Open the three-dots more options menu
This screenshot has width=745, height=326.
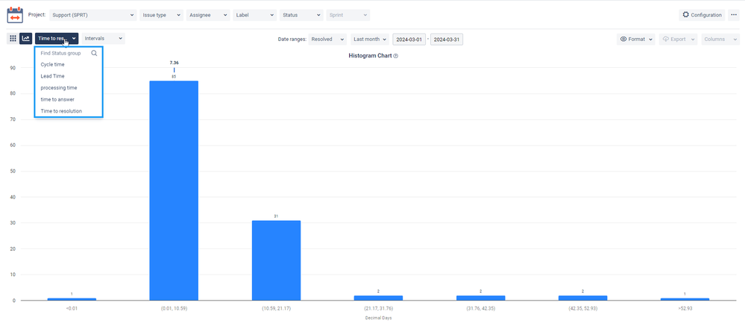tap(733, 15)
